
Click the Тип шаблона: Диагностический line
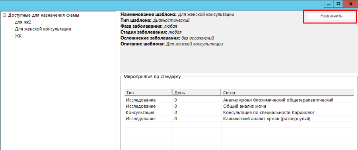pyautogui.click(x=155, y=21)
